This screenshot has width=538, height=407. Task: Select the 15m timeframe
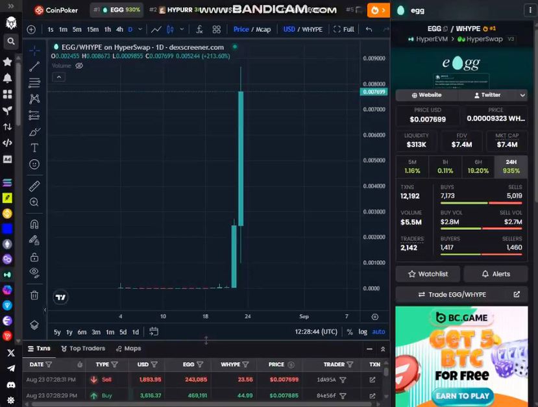click(x=93, y=29)
